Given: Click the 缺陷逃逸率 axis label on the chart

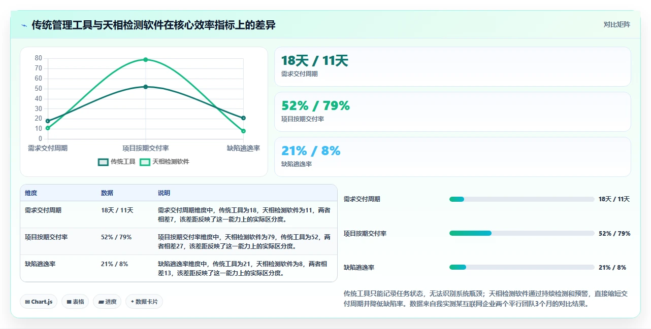Looking at the screenshot, I should (x=243, y=148).
